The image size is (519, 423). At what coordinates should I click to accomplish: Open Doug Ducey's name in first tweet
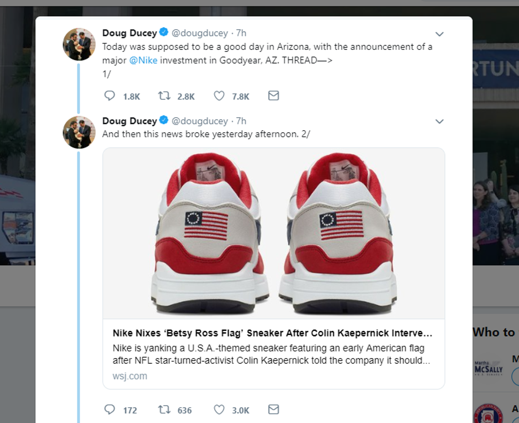(129, 33)
